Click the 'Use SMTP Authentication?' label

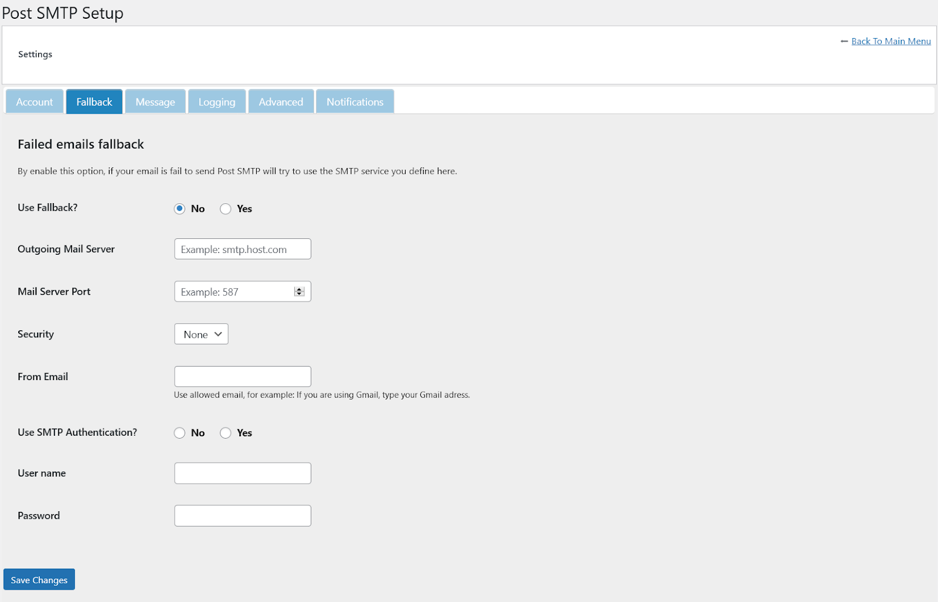point(77,432)
